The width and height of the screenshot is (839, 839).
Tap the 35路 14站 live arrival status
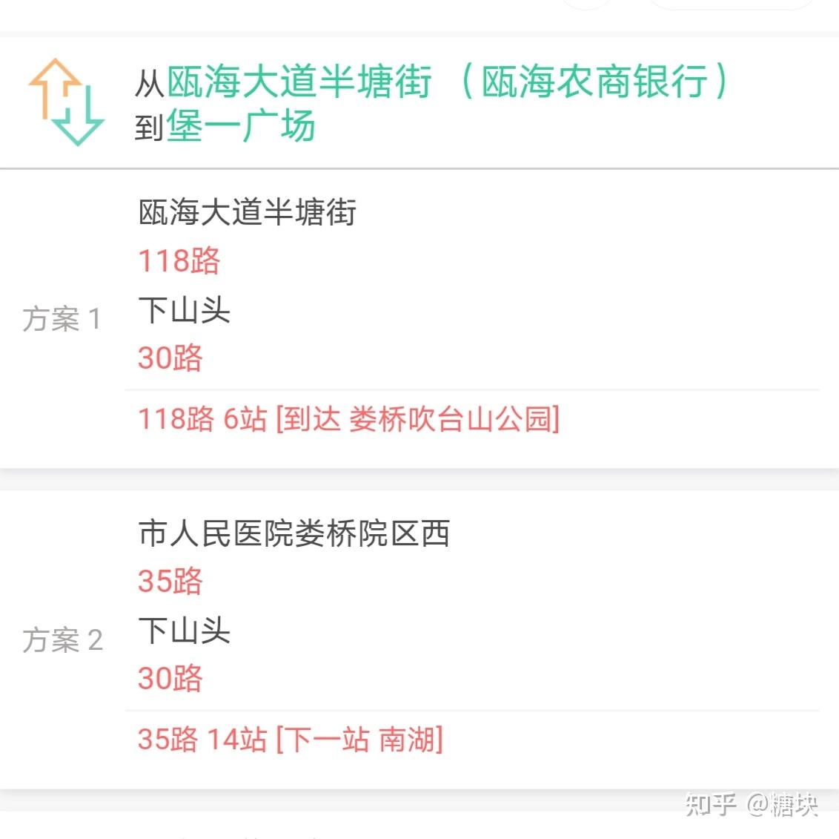[202, 740]
